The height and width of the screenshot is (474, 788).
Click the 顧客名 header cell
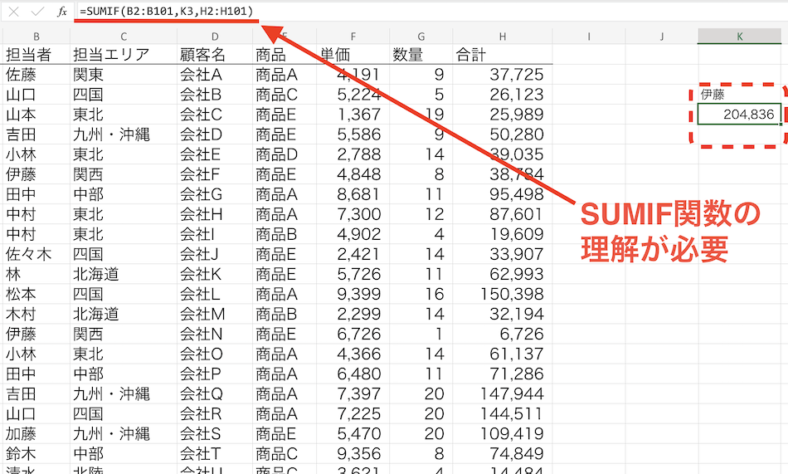point(215,54)
